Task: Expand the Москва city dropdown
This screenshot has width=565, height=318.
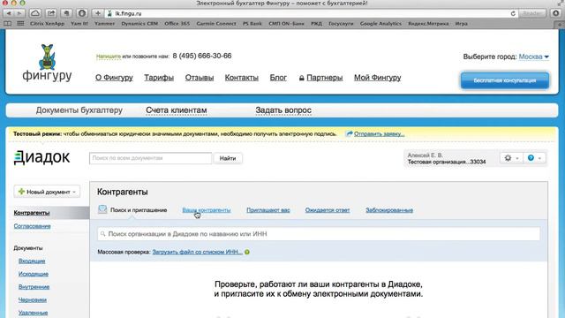Action: pos(533,57)
